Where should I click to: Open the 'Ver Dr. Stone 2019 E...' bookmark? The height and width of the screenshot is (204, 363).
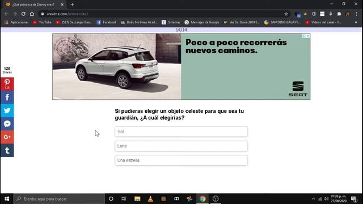[242, 22]
